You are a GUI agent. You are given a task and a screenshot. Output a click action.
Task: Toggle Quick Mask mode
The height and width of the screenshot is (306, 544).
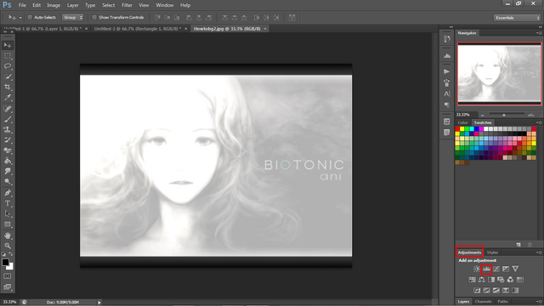(x=8, y=276)
